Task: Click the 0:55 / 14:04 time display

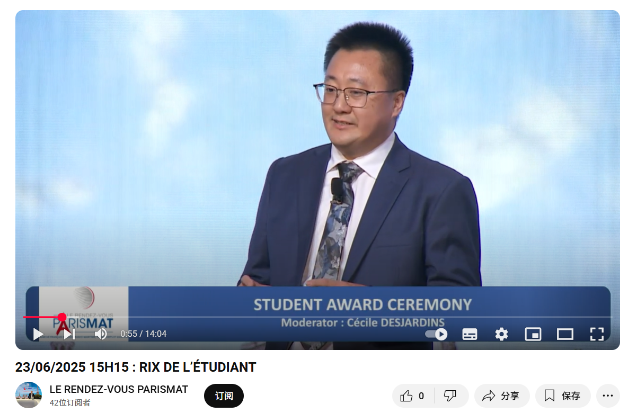Action: point(144,334)
